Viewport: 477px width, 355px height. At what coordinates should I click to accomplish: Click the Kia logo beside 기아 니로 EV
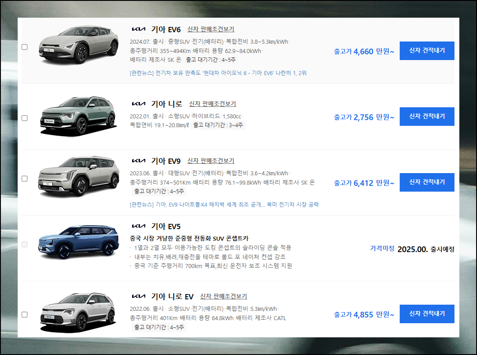(x=138, y=296)
